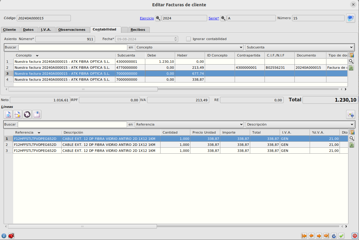Open the blue info icon at bottom left
The height and width of the screenshot is (240, 359).
[4, 236]
